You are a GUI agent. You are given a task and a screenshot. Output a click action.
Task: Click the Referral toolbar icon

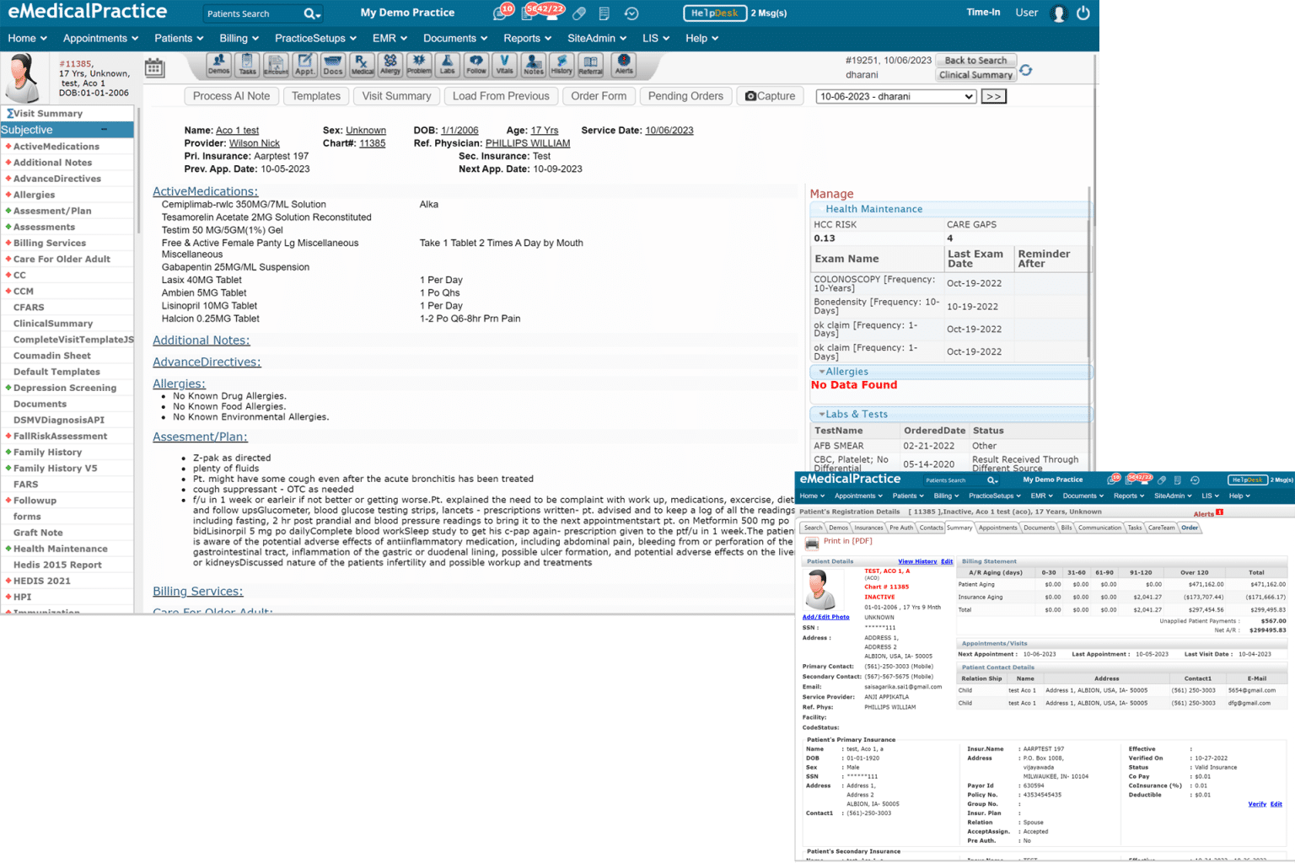click(590, 65)
